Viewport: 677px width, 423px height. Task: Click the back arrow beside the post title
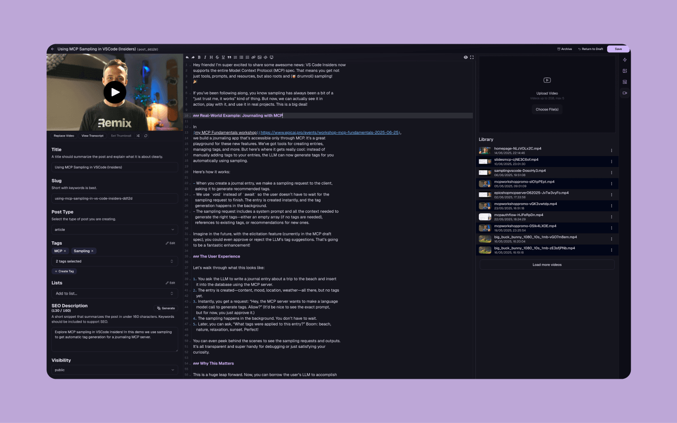point(53,49)
